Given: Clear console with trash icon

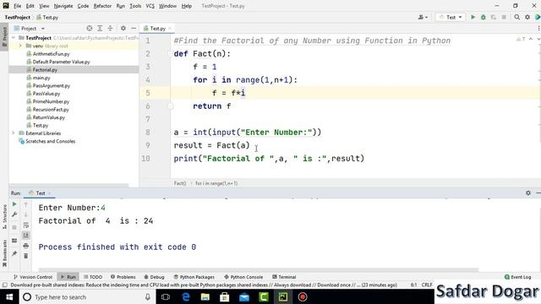Looking at the screenshot, I should (x=26, y=256).
